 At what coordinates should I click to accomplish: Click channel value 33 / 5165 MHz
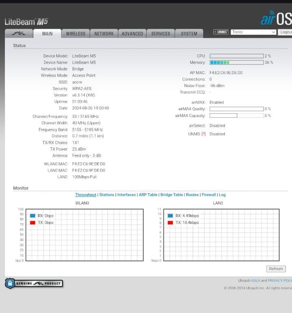(x=86, y=116)
